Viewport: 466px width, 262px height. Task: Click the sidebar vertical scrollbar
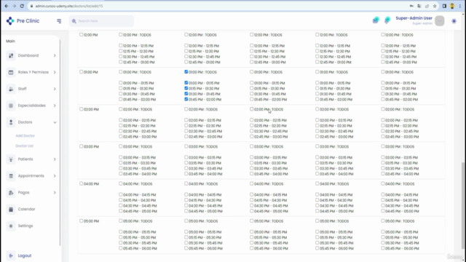pos(60,143)
